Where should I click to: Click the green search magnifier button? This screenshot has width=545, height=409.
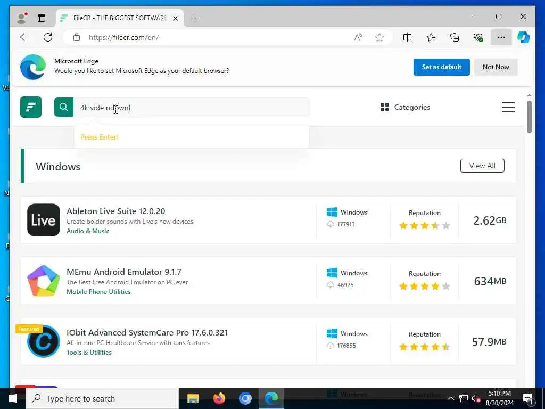coord(64,107)
